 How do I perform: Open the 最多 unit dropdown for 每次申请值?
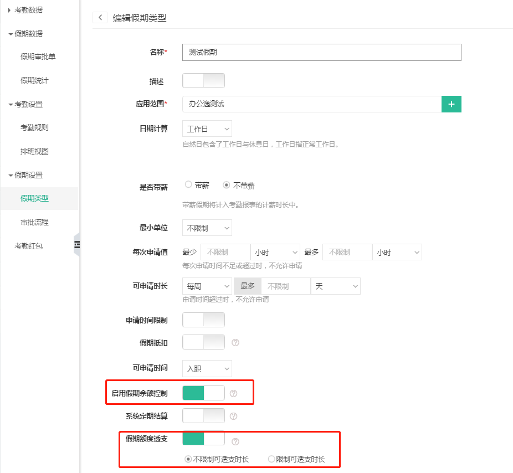click(397, 252)
